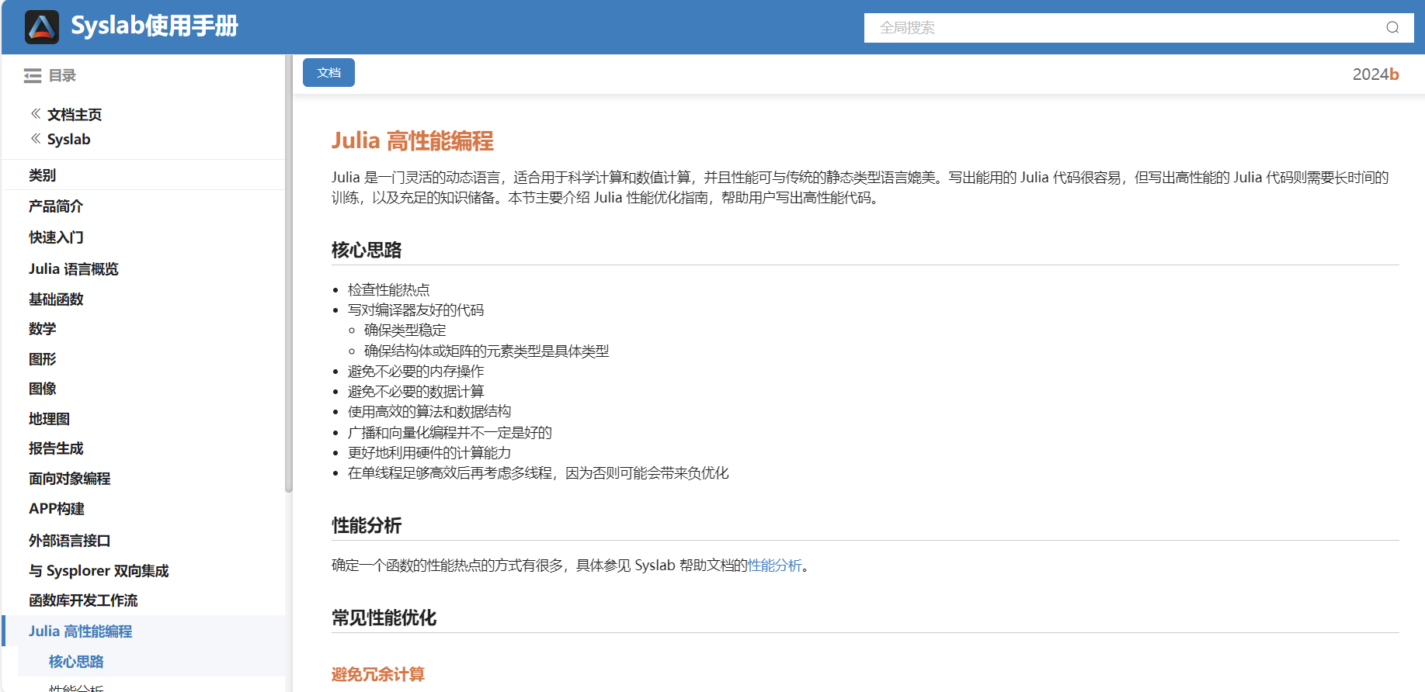1425x692 pixels.
Task: Toggle the 目录 sidebar menu icon
Action: [33, 76]
